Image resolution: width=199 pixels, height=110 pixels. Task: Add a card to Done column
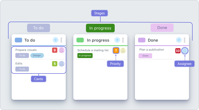pyautogui.click(x=179, y=40)
